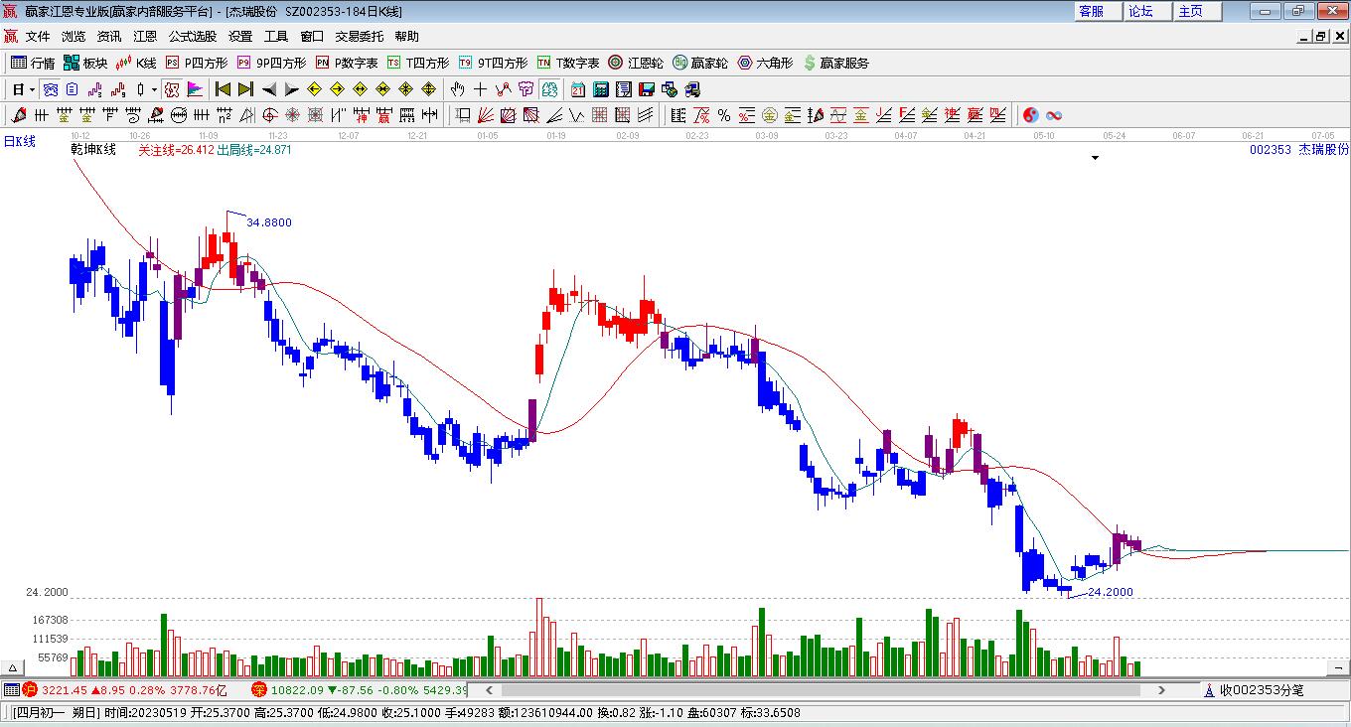
Task: Open the calculator tool
Action: tap(600, 89)
